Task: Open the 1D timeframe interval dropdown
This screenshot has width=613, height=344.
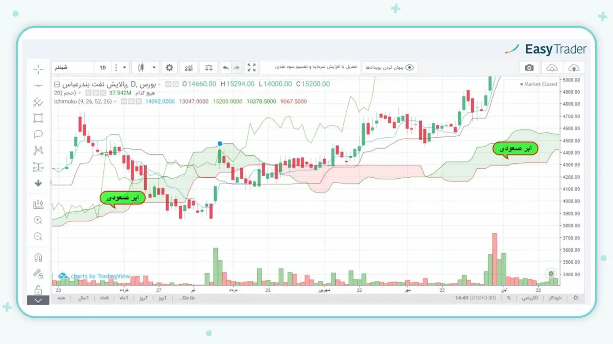Action: click(125, 68)
